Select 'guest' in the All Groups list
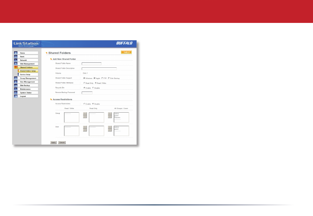Screen dimensions: 313x216 116,116
